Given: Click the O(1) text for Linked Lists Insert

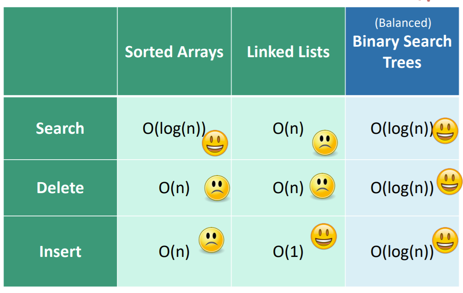Looking at the screenshot, I should (x=288, y=252).
